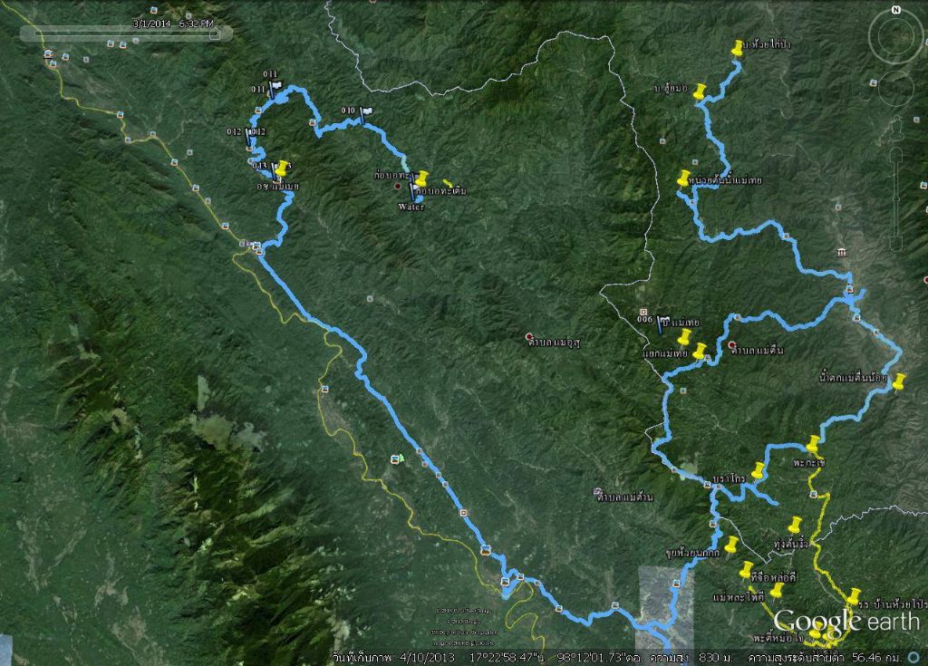The width and height of the screenshot is (928, 666).
Task: Click the Move joystick circle
Action: point(896,89)
